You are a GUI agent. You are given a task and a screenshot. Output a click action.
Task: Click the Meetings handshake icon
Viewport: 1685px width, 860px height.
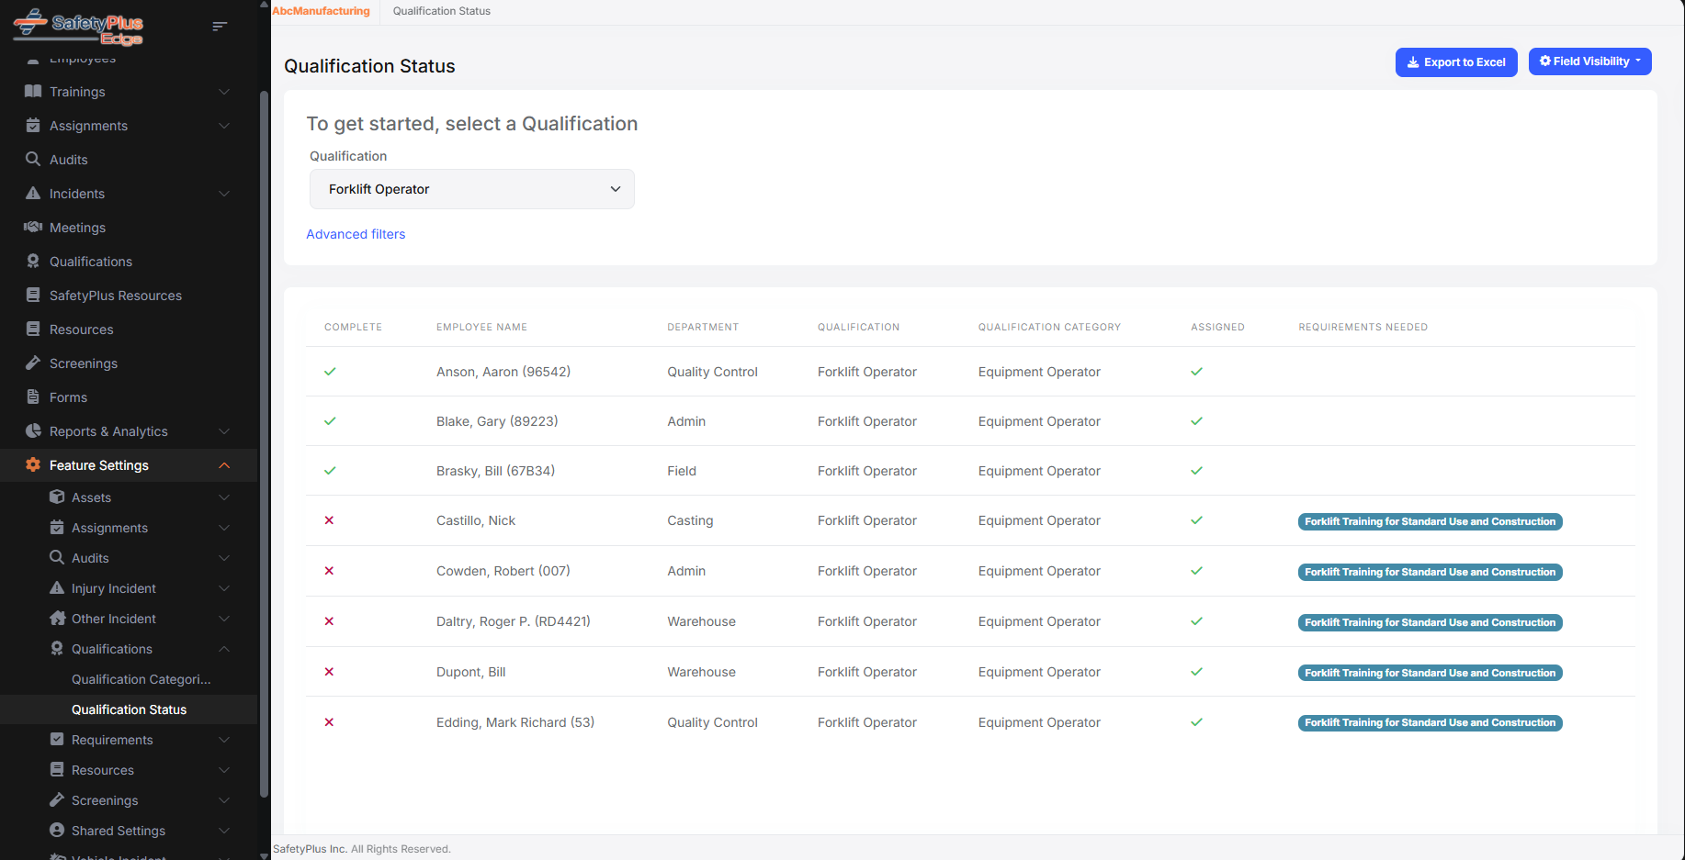pyautogui.click(x=33, y=227)
